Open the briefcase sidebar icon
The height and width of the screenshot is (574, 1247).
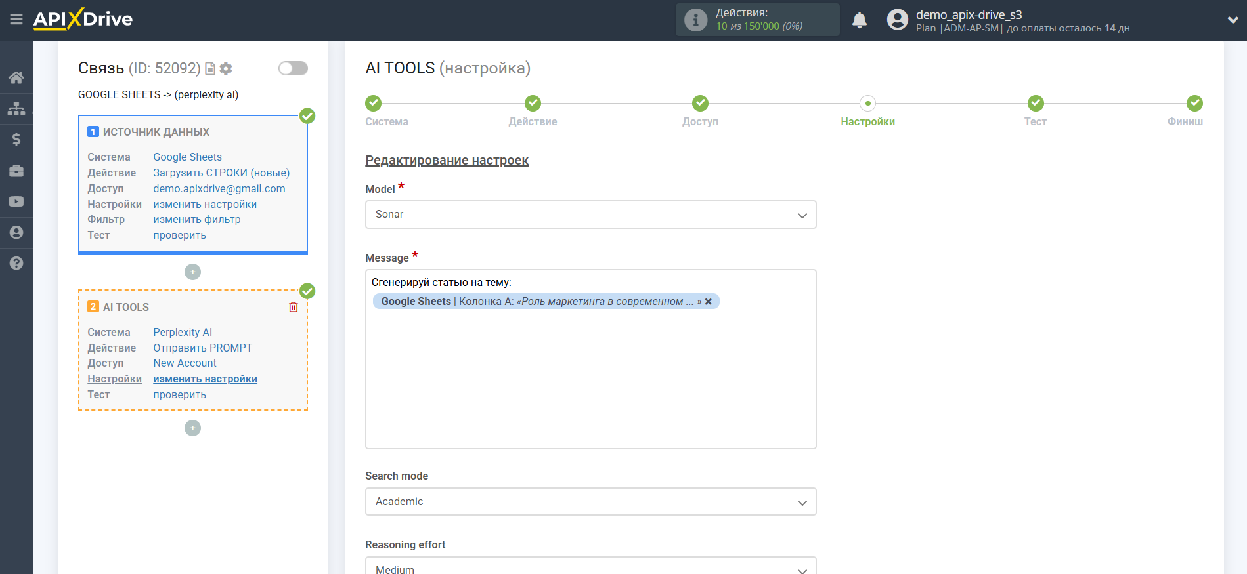click(x=16, y=171)
